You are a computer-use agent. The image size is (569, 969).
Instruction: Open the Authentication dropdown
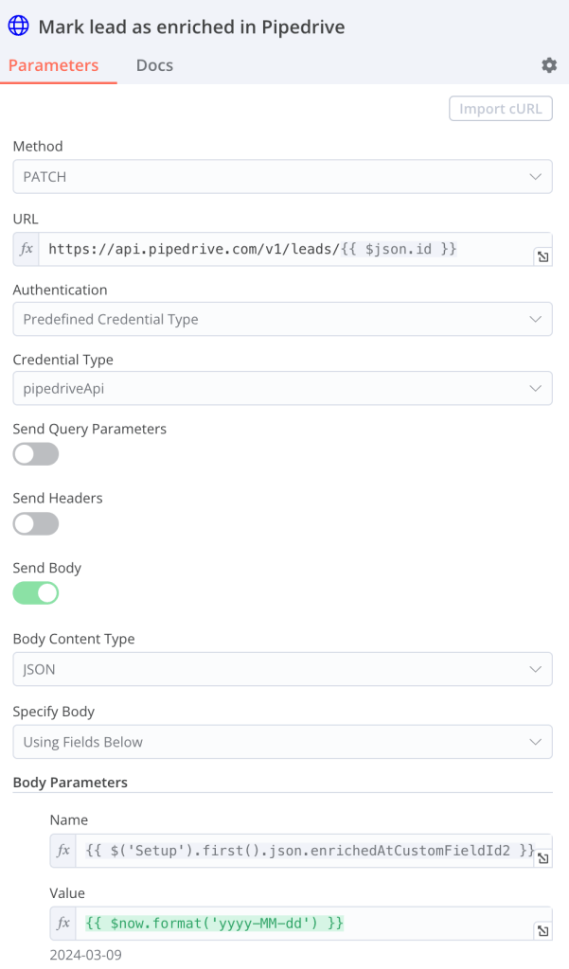(284, 319)
